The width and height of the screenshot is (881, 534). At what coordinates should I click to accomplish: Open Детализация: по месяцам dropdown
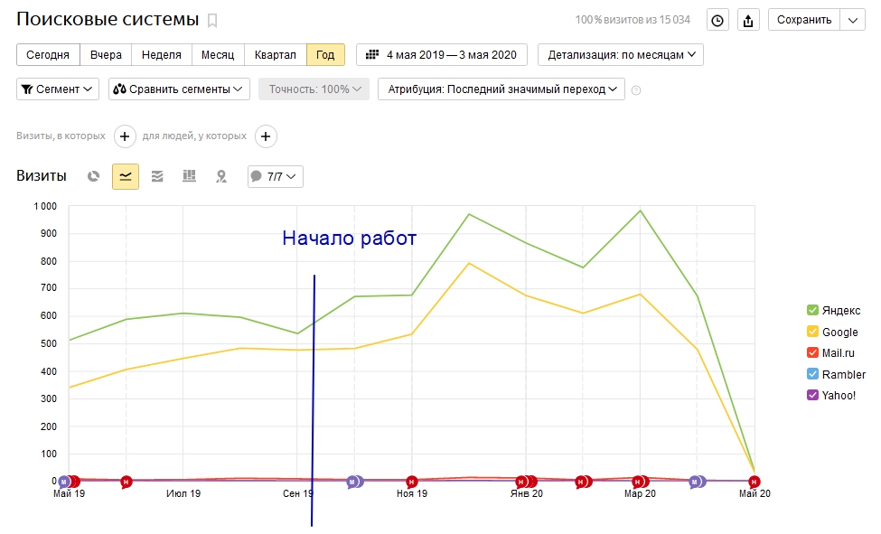[x=620, y=55]
